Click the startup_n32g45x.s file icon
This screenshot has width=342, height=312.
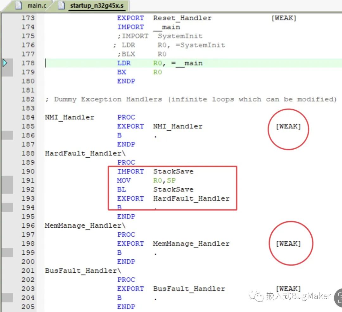point(61,5)
